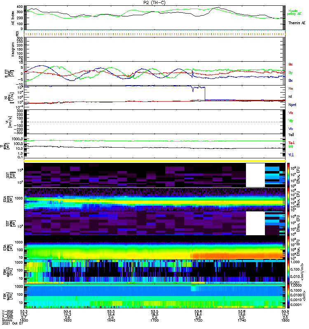
Task: Click the '1600' time tick label
Action: pyautogui.click(x=24, y=320)
